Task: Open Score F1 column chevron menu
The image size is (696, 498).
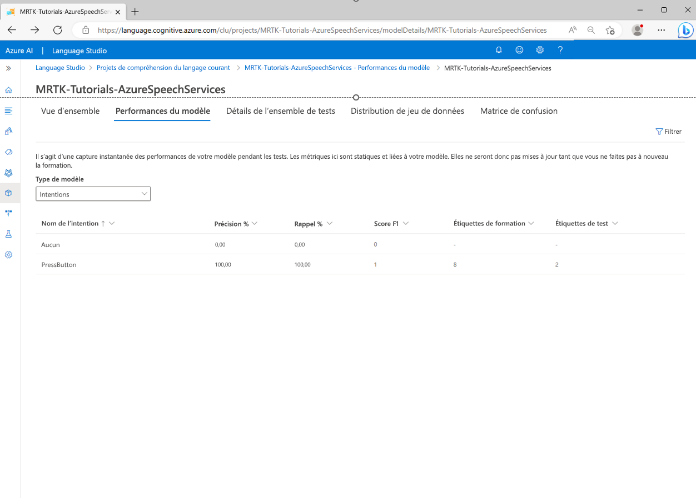Action: pyautogui.click(x=406, y=223)
